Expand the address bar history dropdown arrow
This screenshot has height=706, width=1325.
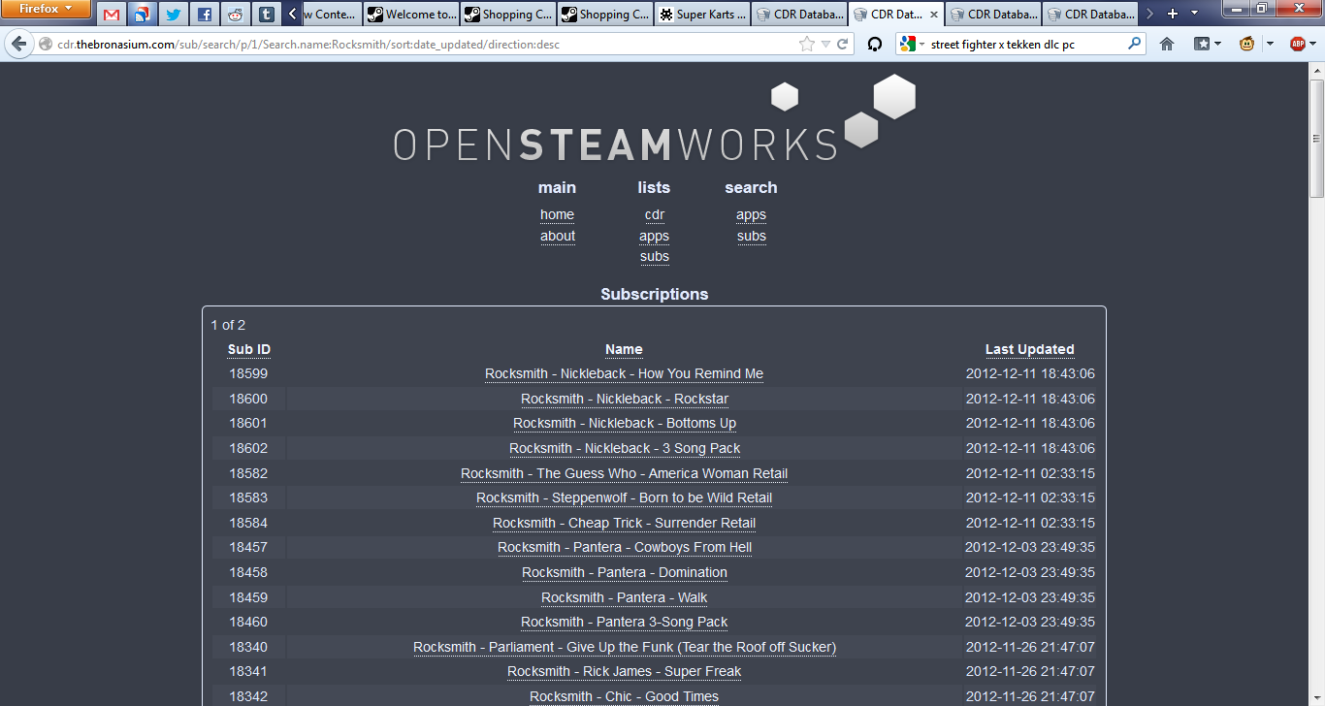[825, 45]
